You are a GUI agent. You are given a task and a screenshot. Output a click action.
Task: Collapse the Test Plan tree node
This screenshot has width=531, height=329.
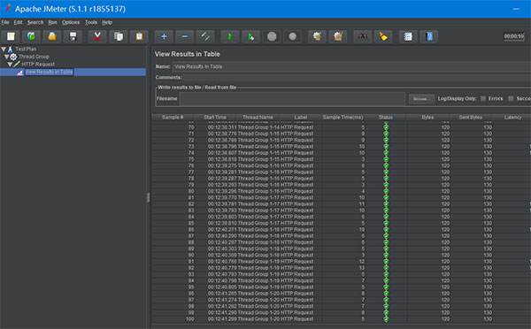(x=4, y=49)
